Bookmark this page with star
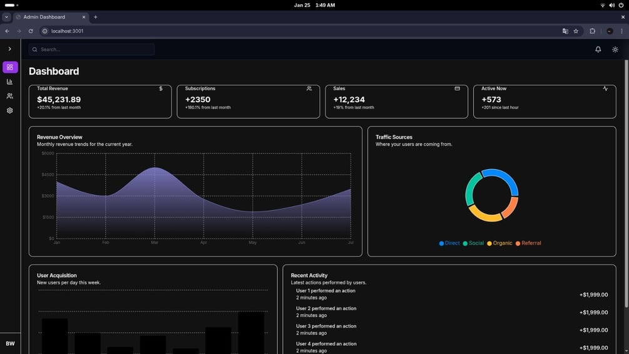629x354 pixels. pyautogui.click(x=576, y=31)
